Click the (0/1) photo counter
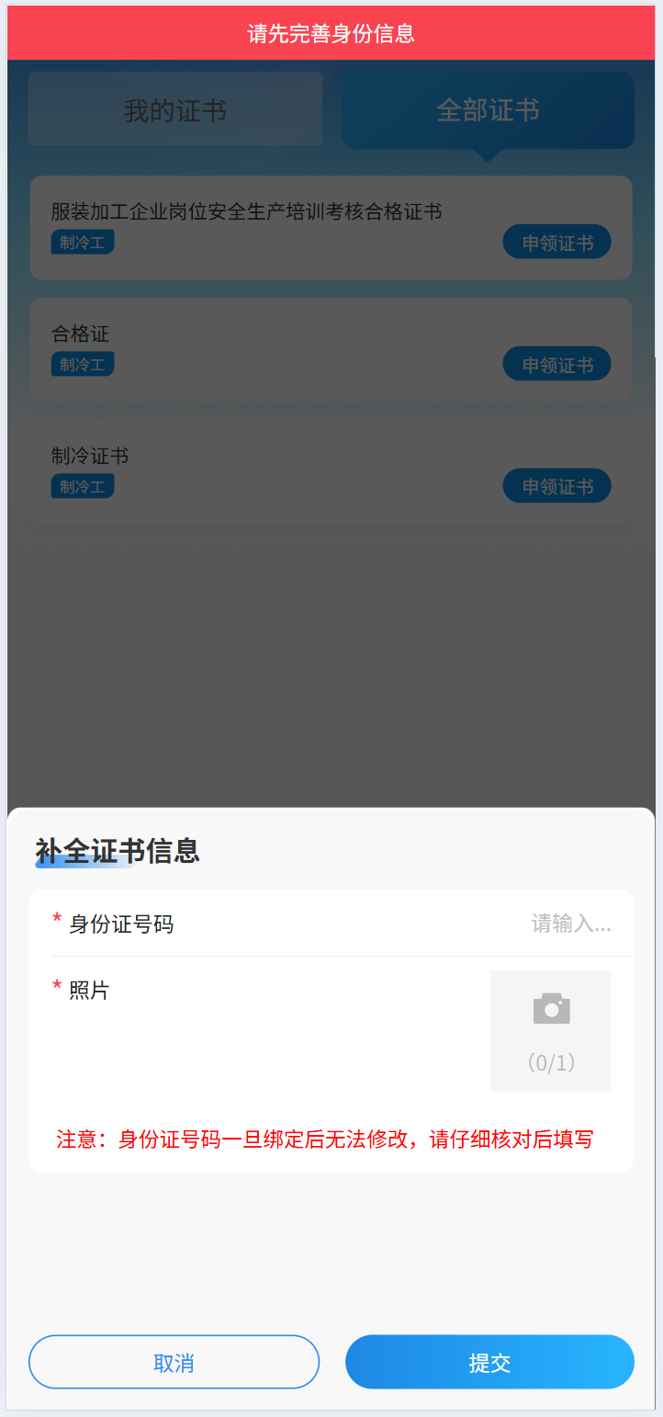The image size is (663, 1417). pyautogui.click(x=551, y=1063)
